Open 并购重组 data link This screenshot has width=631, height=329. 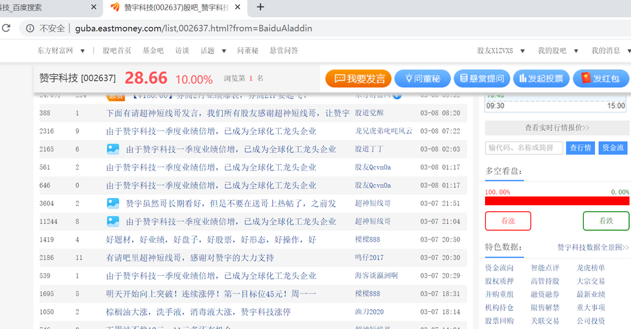pyautogui.click(x=499, y=294)
